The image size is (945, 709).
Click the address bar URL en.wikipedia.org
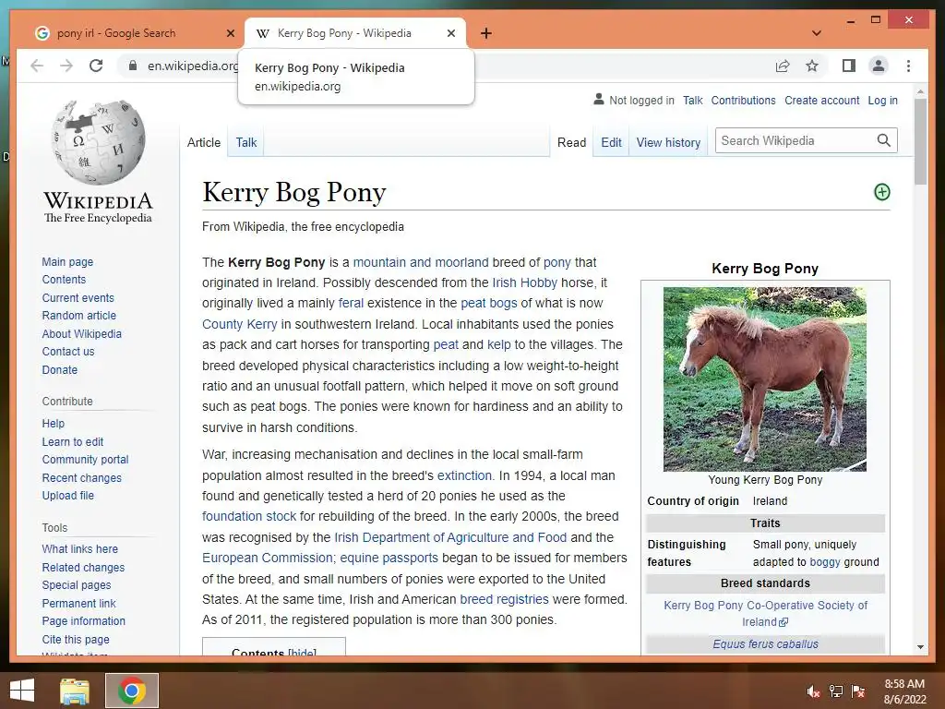pyautogui.click(x=192, y=66)
